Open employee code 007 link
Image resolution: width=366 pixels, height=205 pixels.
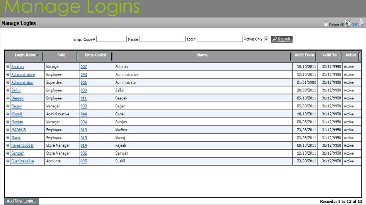point(84,67)
